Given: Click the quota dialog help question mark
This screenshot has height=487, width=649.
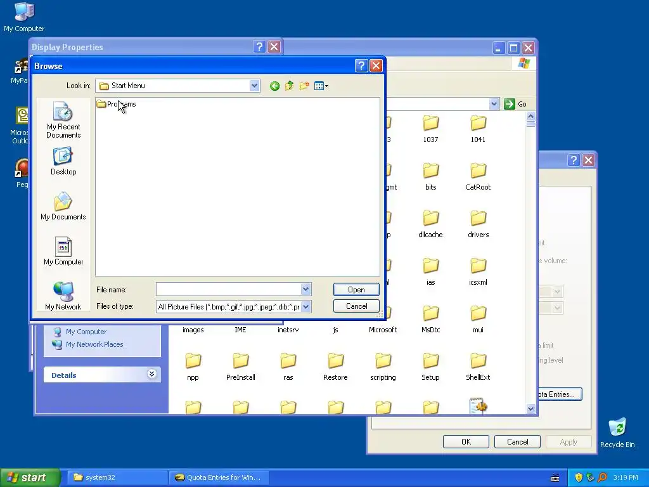Looking at the screenshot, I should tap(573, 160).
